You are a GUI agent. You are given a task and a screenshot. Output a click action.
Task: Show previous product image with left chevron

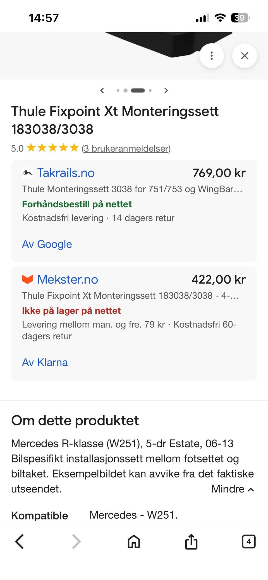coord(102,90)
